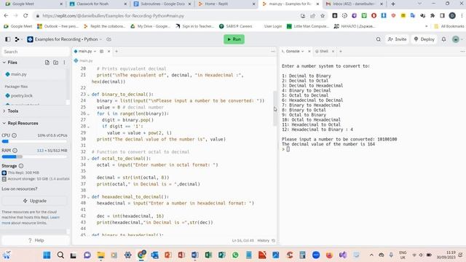Click the Upgrade button
466x262 pixels.
tap(35, 201)
